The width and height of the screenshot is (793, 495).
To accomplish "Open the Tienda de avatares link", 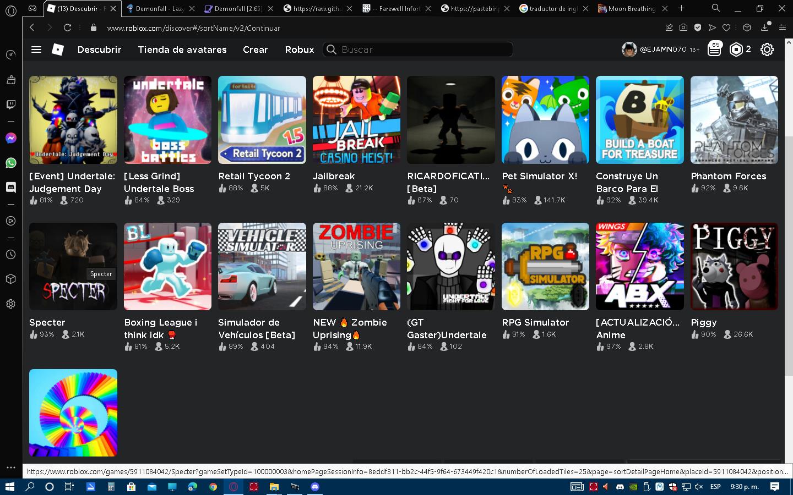I will [x=182, y=50].
